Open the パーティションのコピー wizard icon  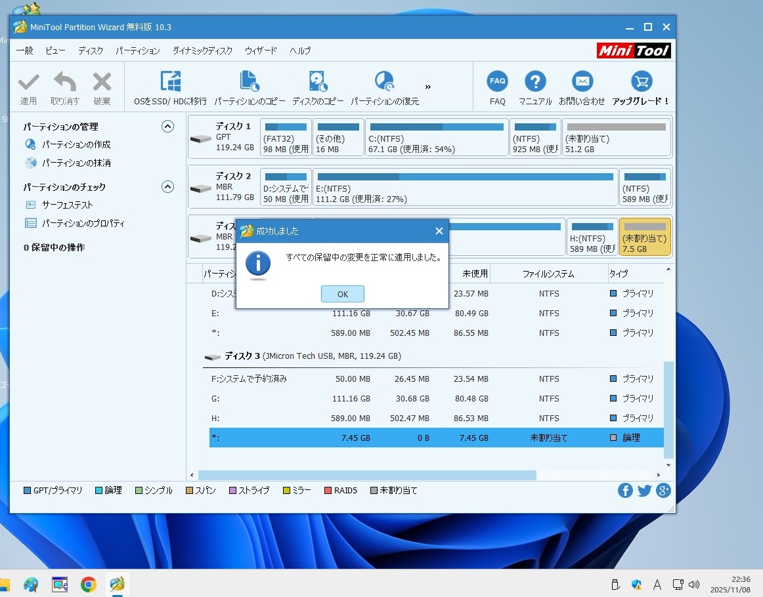(250, 81)
